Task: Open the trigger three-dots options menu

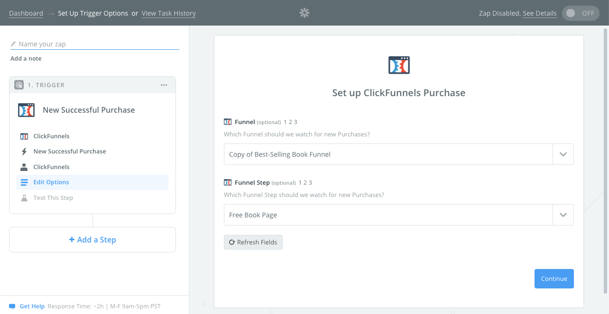Action: (x=164, y=85)
